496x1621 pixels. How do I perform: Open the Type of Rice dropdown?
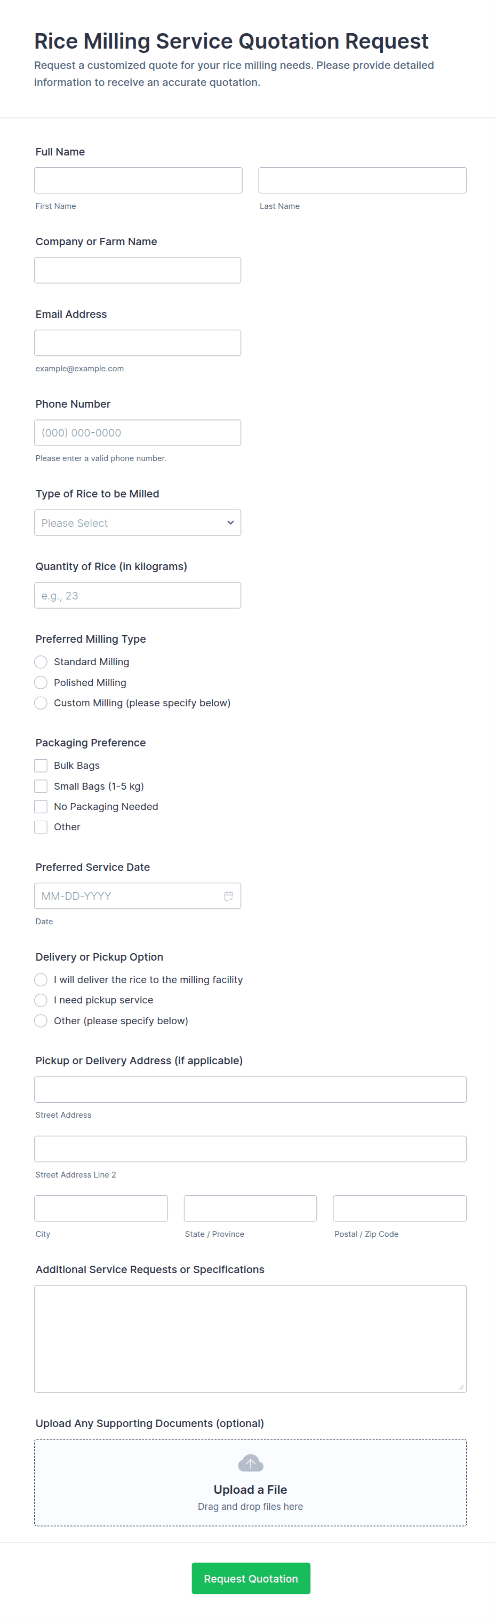138,523
